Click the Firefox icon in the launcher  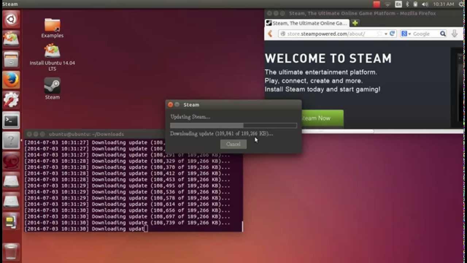pos(11,80)
